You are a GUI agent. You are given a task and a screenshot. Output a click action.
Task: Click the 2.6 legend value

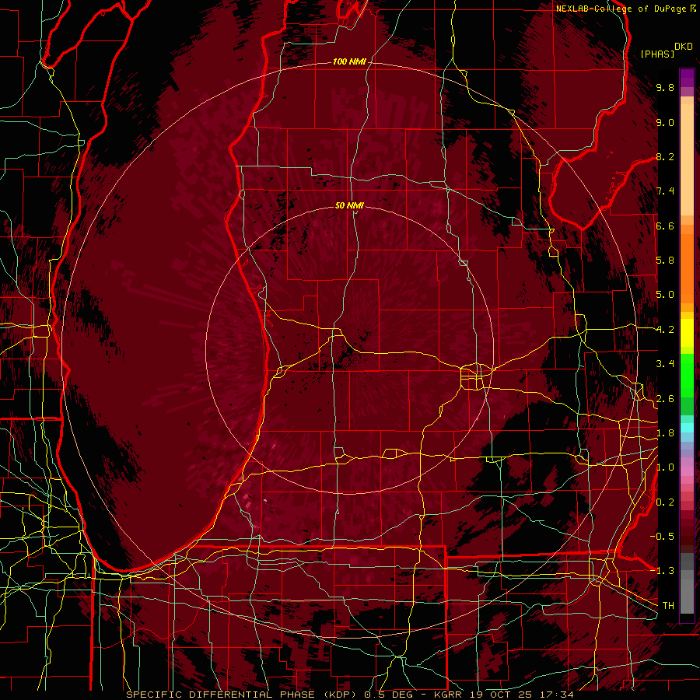665,399
